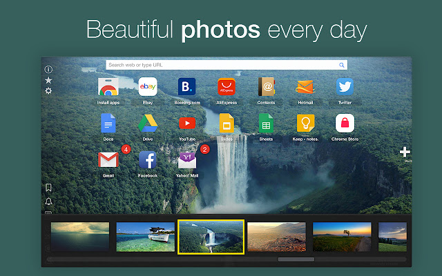Click the "Install apps" label text
442x276 pixels.
[108, 103]
